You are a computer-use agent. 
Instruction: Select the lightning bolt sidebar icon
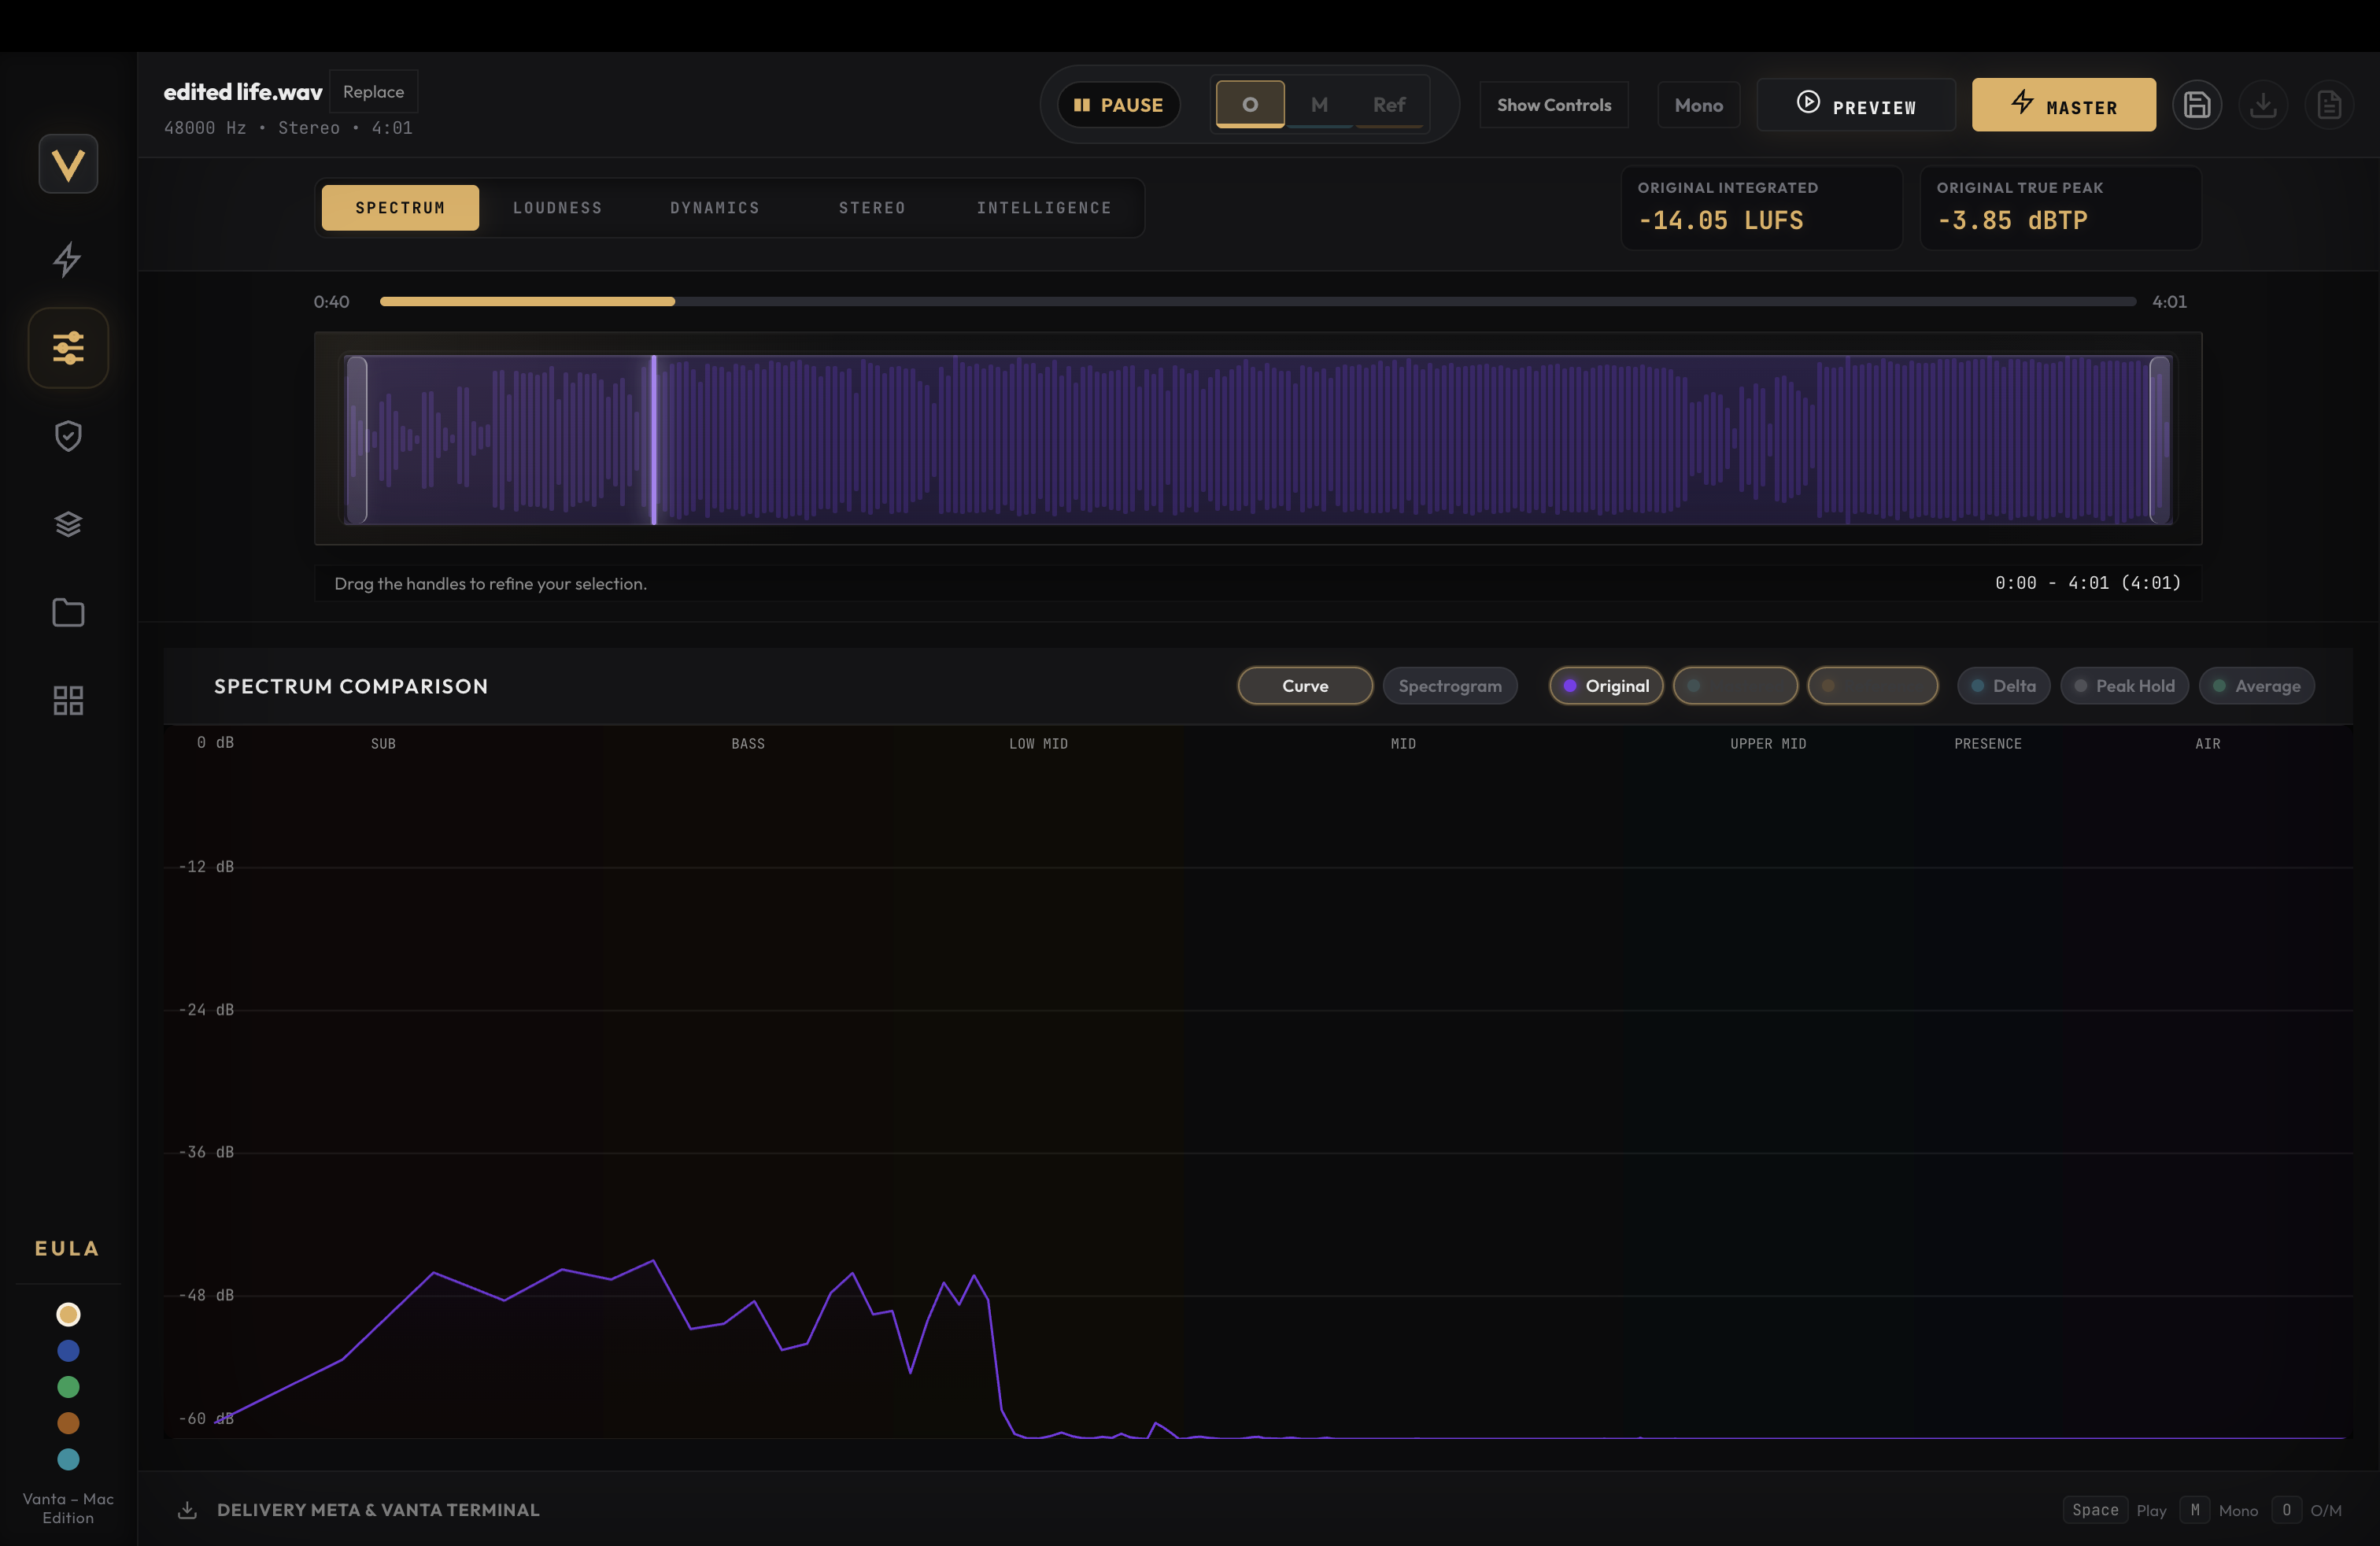[x=67, y=259]
